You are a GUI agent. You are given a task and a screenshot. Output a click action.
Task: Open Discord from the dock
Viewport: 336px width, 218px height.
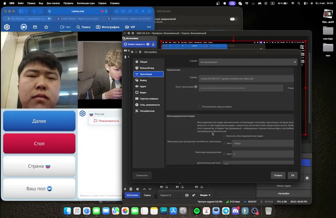coord(235,211)
